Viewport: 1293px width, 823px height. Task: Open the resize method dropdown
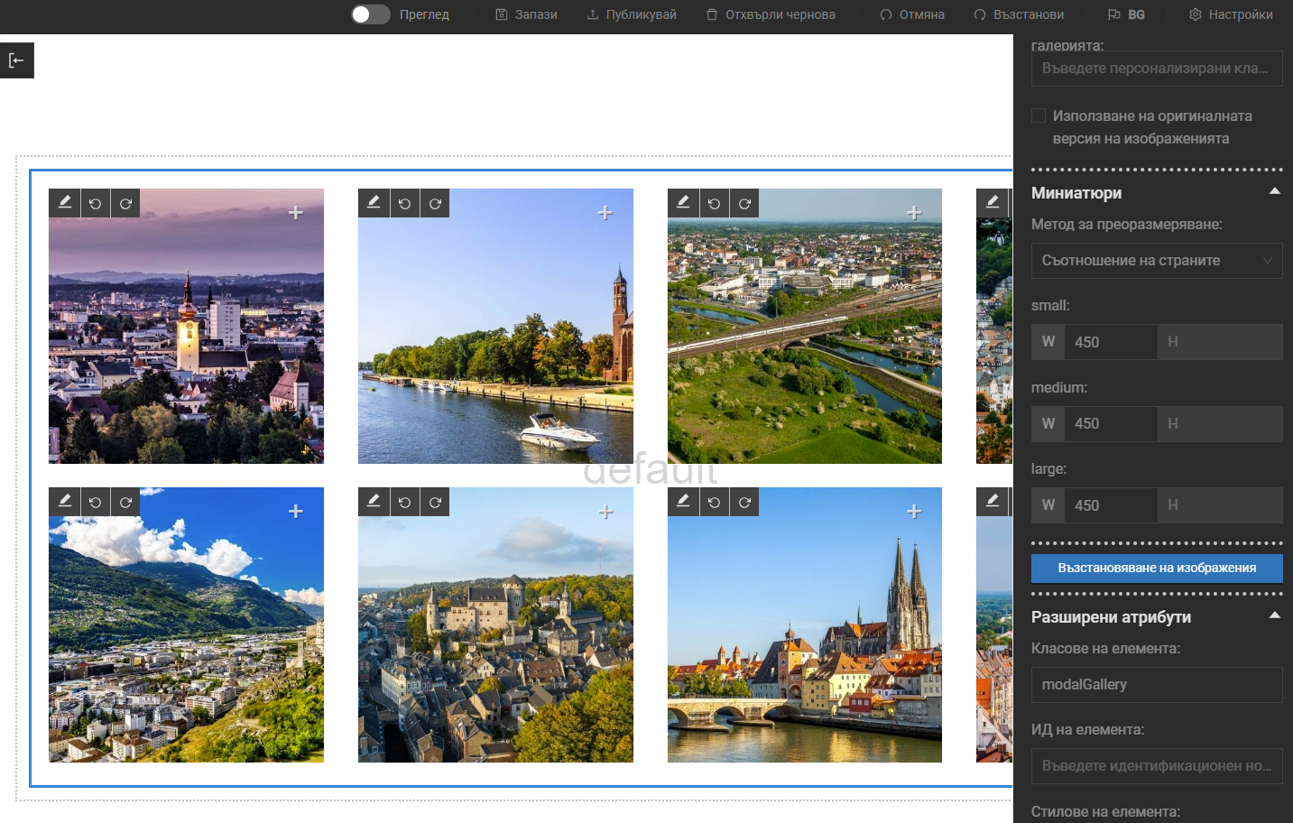coord(1156,261)
